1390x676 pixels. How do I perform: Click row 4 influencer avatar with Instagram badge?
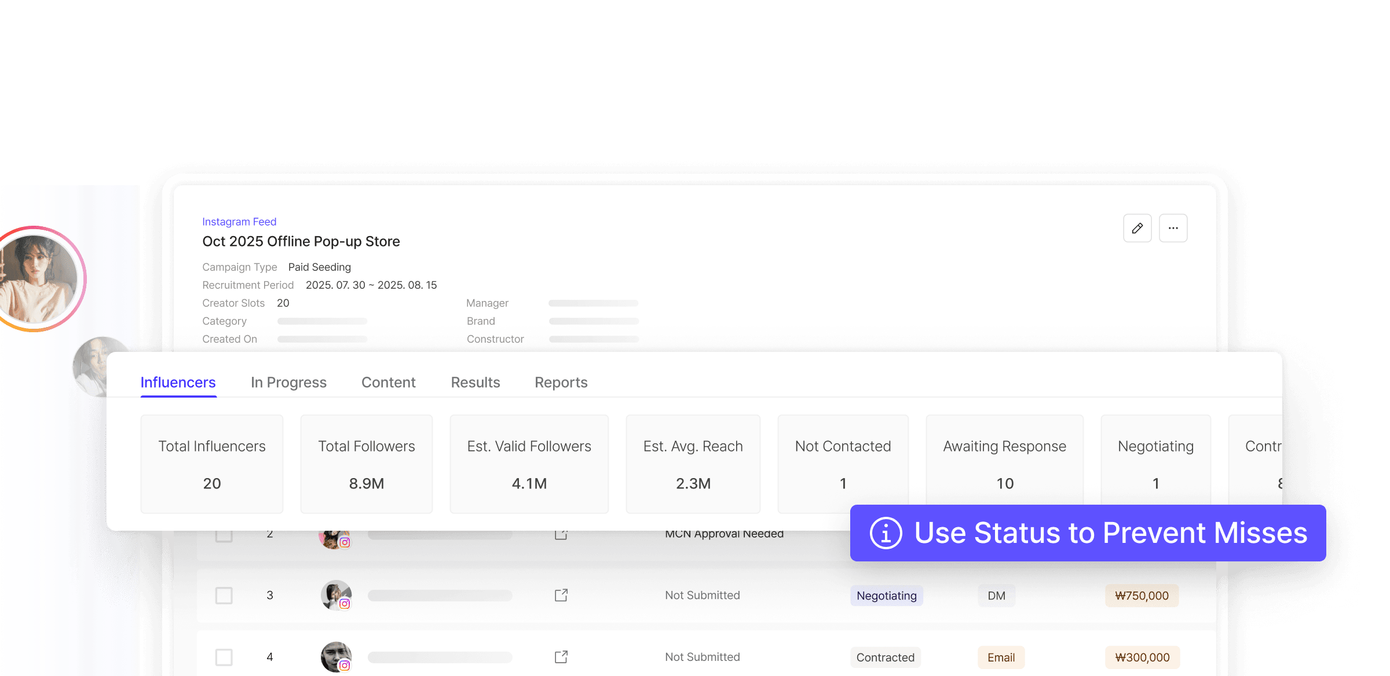pos(336,657)
